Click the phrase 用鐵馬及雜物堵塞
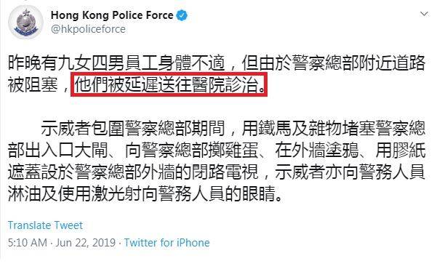 pyautogui.click(x=308, y=128)
